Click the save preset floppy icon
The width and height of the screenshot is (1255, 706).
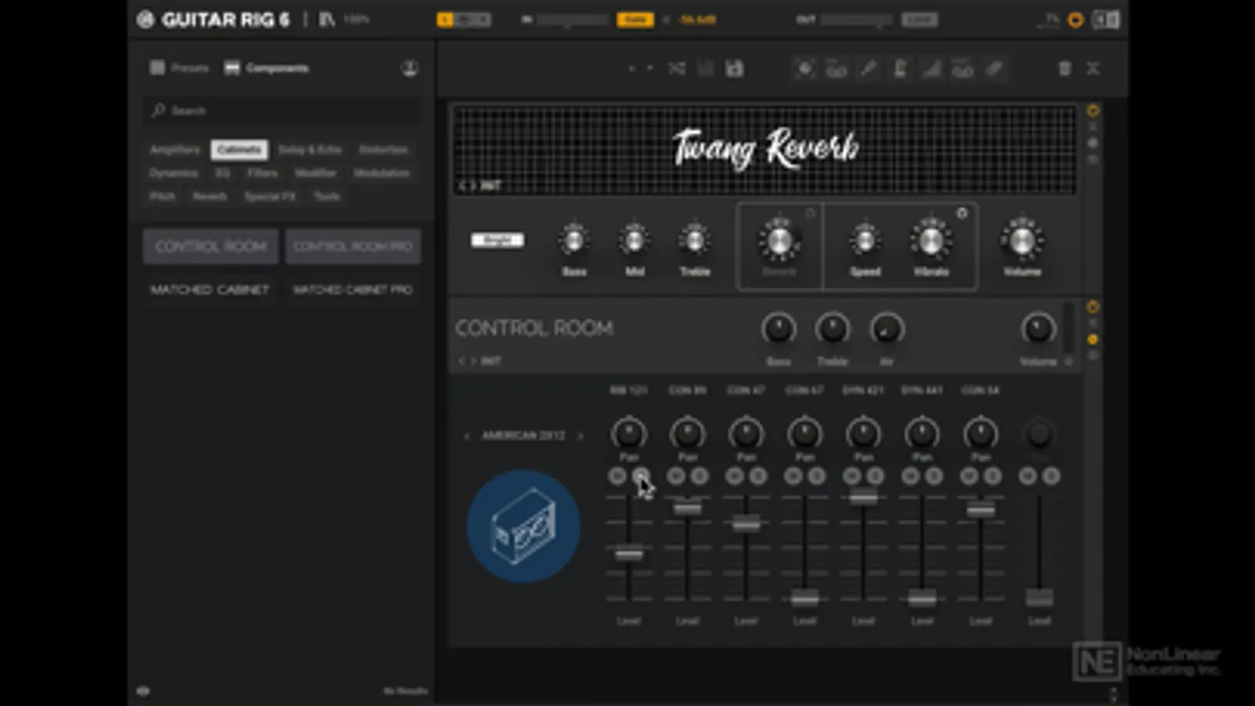click(735, 69)
